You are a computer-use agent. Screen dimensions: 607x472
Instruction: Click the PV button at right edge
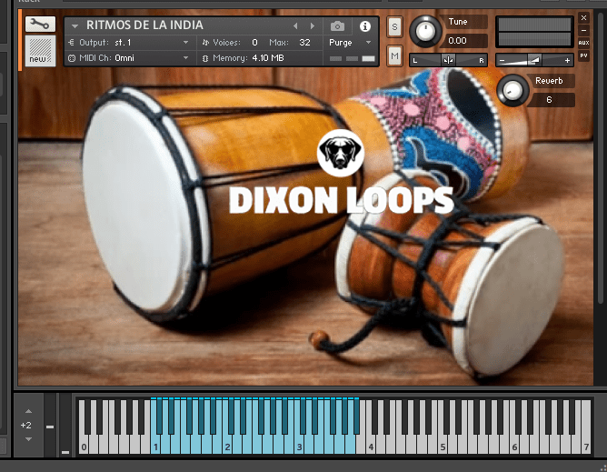coord(583,55)
